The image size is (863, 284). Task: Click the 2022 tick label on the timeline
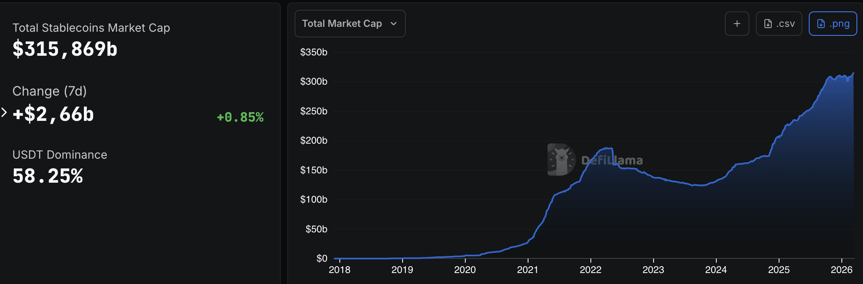[590, 270]
